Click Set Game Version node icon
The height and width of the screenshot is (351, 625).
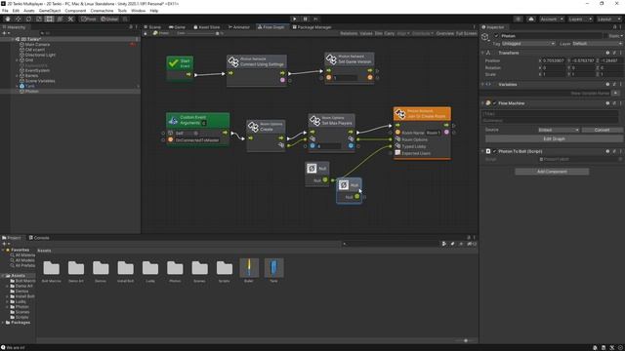click(331, 58)
